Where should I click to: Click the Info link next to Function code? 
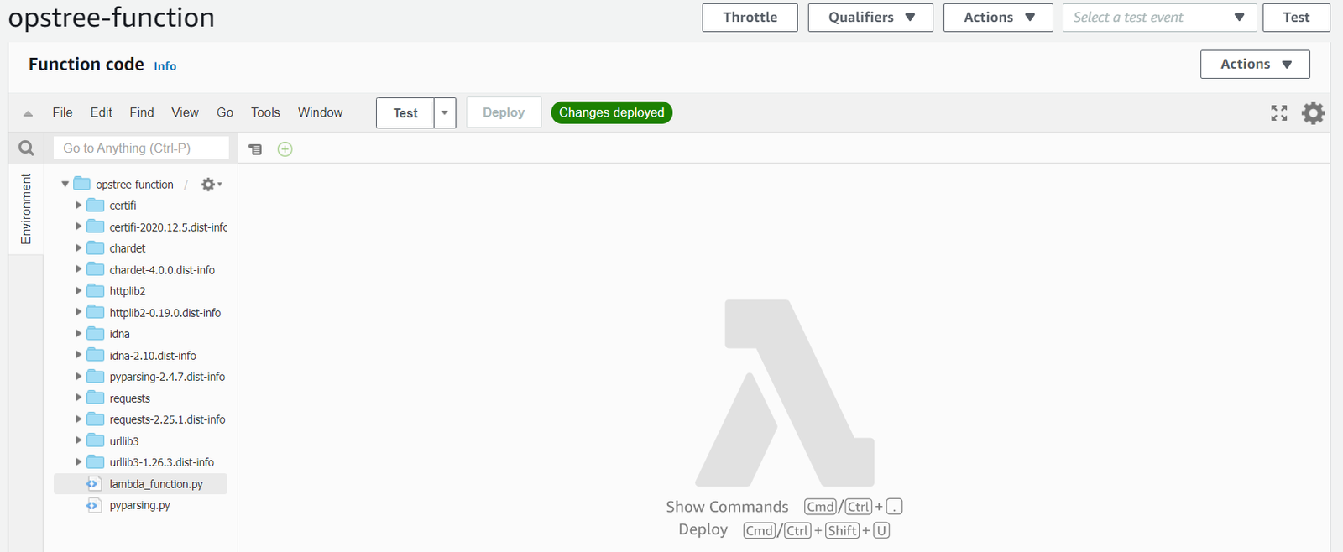(x=165, y=66)
